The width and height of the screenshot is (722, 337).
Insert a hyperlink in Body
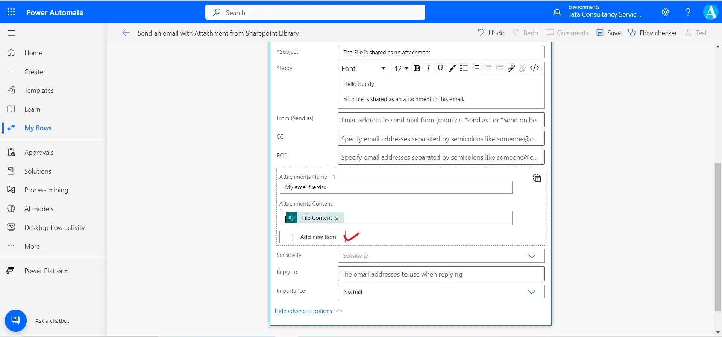(x=511, y=68)
